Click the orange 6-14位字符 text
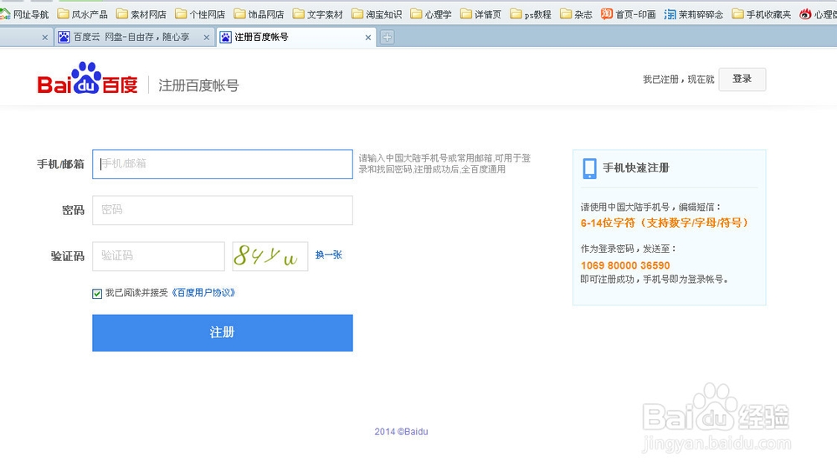837x472 pixels. 665,223
